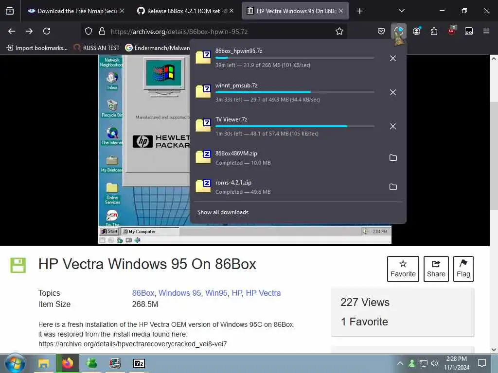Bookmark this page with the star

tap(339, 31)
